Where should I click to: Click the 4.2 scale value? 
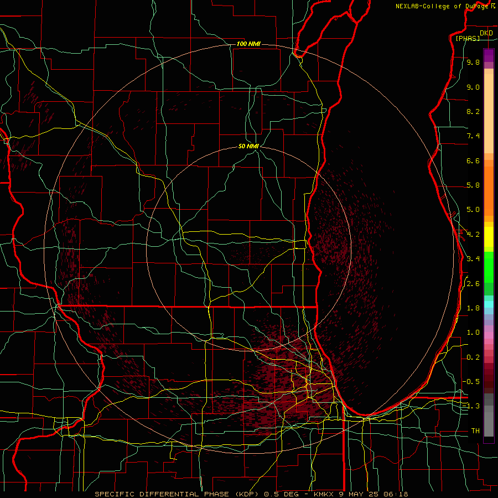(x=473, y=235)
